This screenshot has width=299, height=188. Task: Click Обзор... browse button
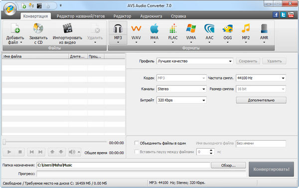(228, 165)
